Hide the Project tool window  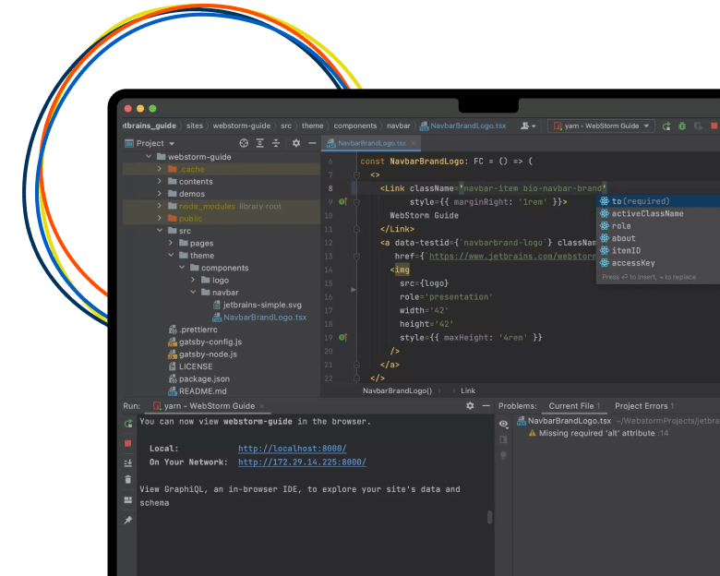click(312, 143)
